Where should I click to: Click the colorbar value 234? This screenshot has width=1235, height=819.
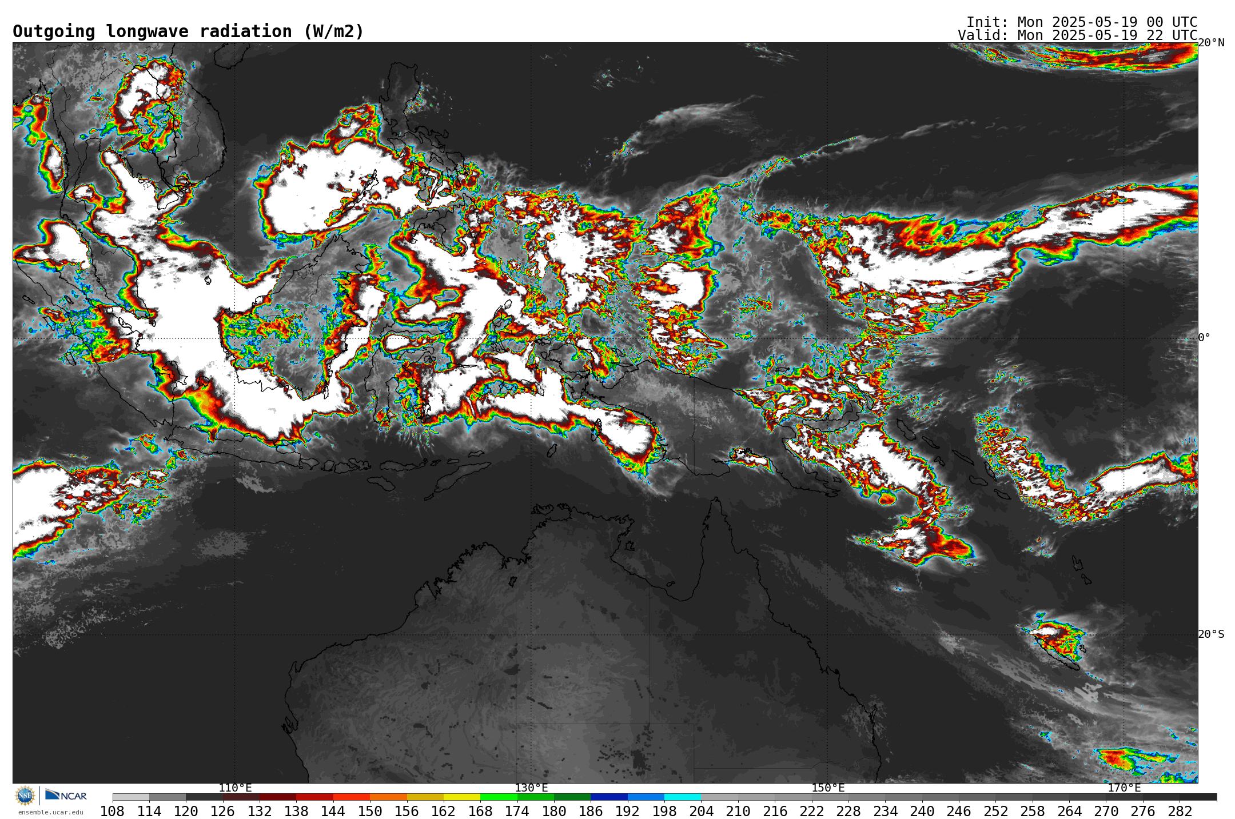[885, 812]
